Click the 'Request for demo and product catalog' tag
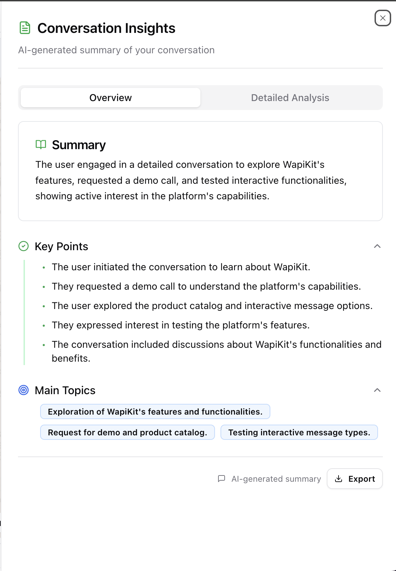The image size is (396, 571). (127, 432)
